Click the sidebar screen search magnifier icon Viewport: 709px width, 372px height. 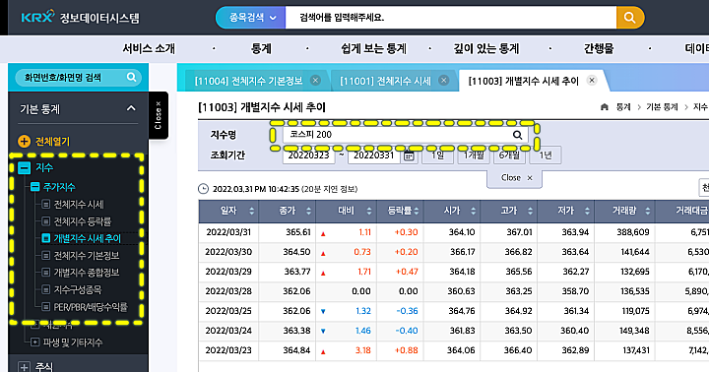tap(132, 77)
